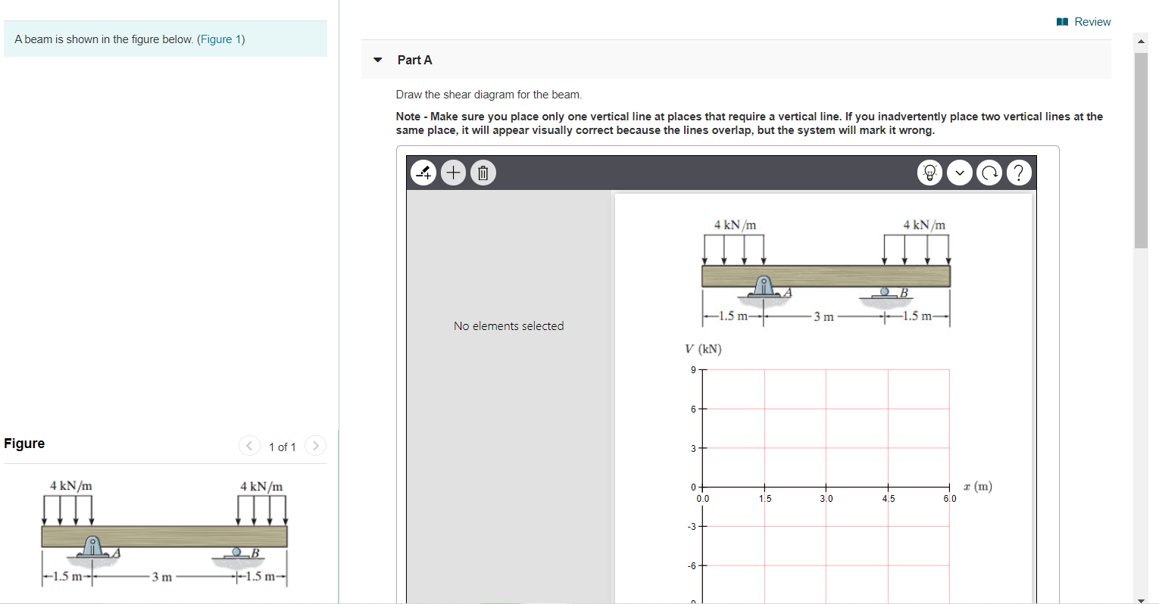
Task: Click the previous figure arrow
Action: (x=249, y=445)
